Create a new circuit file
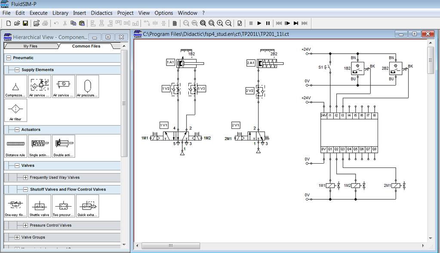 tap(9, 23)
